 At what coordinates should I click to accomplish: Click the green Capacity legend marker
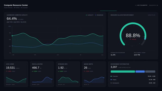click(x=86, y=15)
